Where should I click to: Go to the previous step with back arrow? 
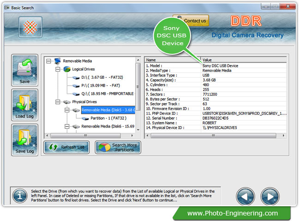tap(245, 196)
